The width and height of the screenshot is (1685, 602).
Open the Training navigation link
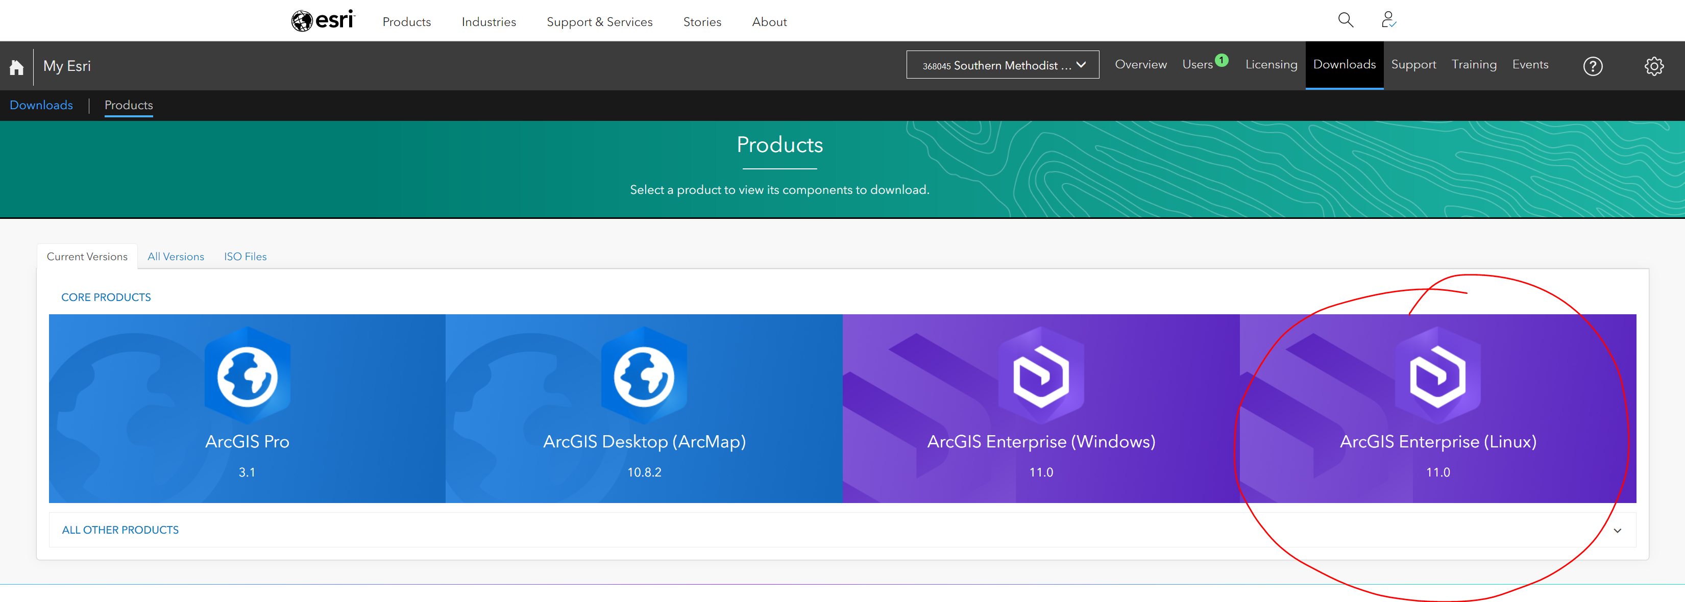[x=1473, y=65]
